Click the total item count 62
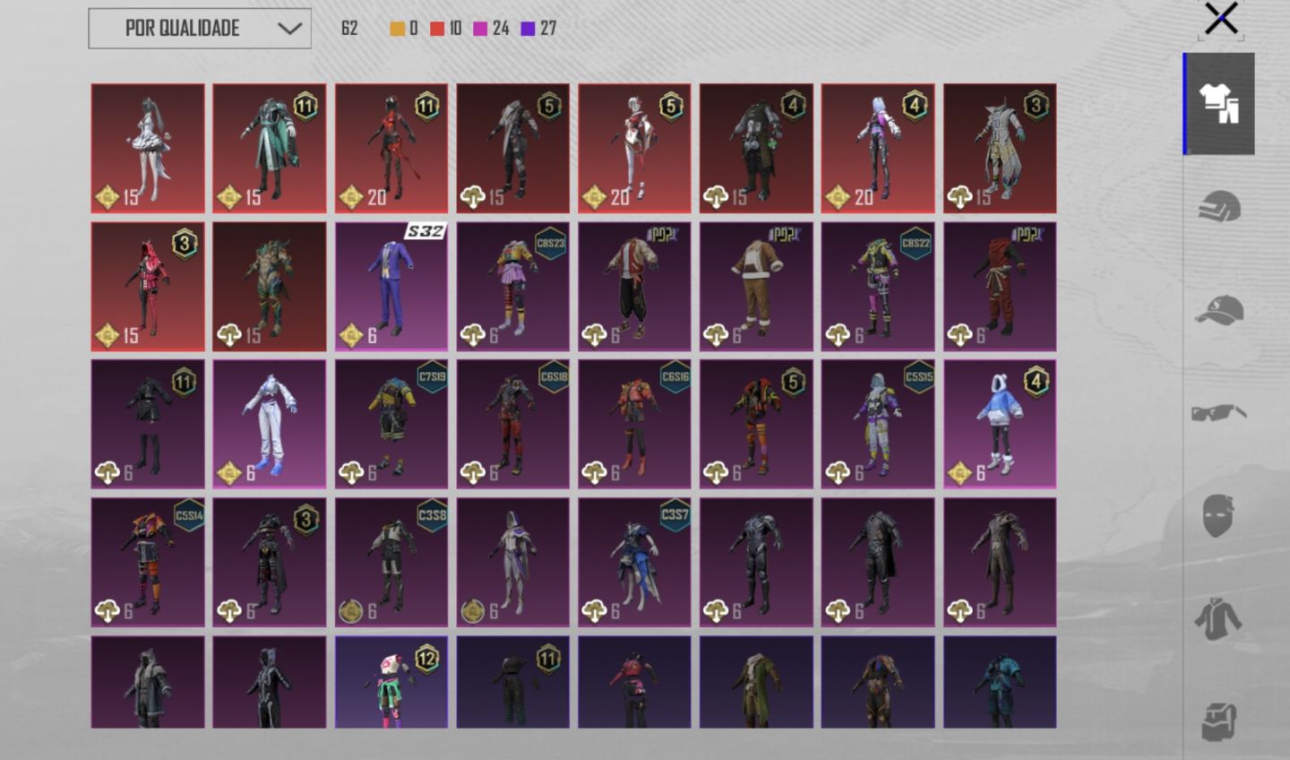Screen dimensions: 1290x760 coord(349,29)
